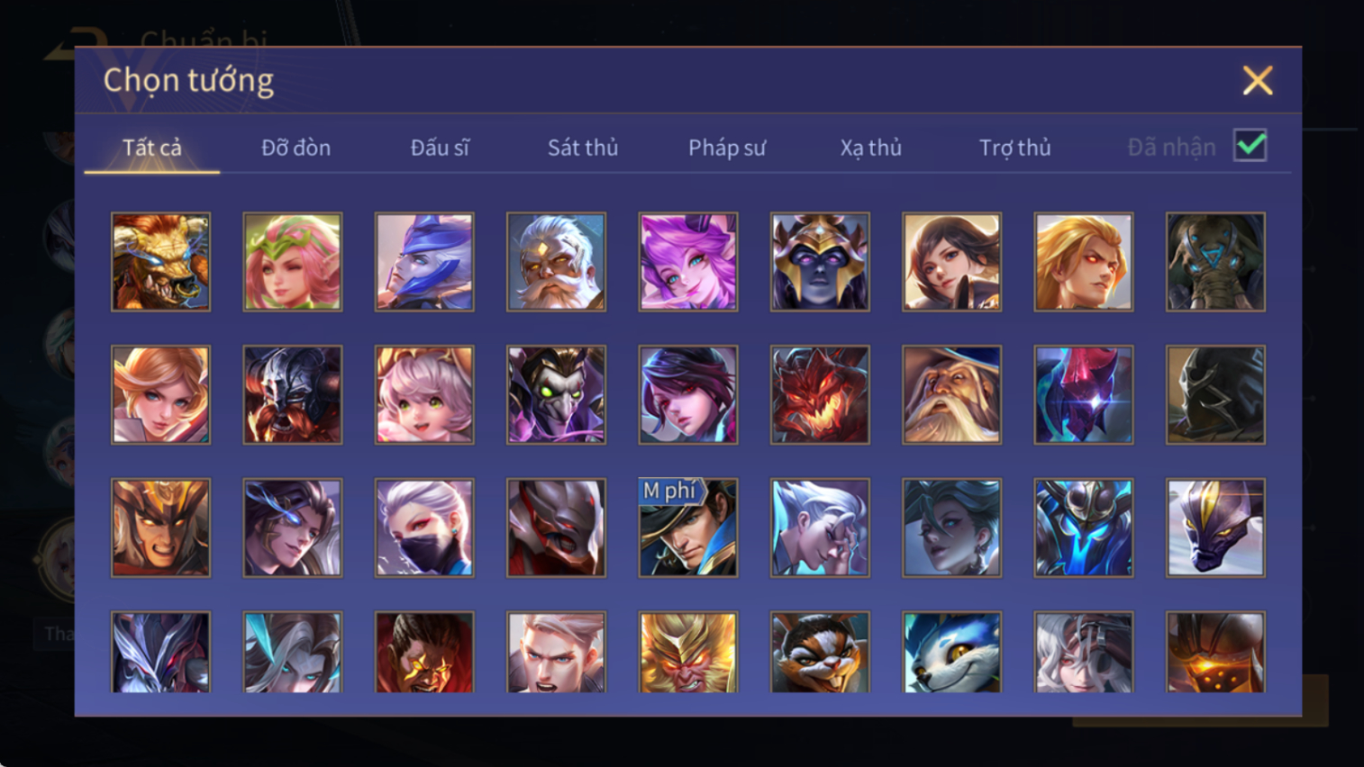Pick the golden monkey king hero portrait

click(688, 652)
